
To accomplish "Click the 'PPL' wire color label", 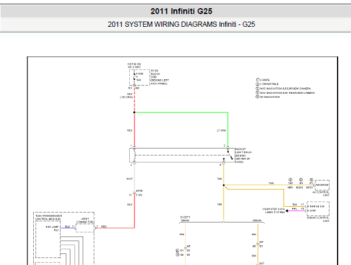I will (x=295, y=209).
